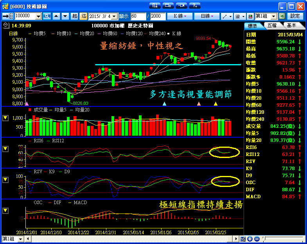Click the magnifier search icon beside stock code
The height and width of the screenshot is (244, 307).
coord(47,16)
